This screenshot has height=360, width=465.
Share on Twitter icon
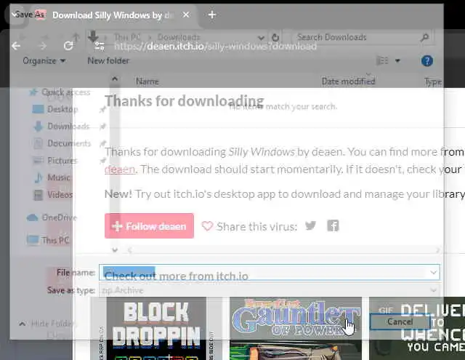point(310,226)
